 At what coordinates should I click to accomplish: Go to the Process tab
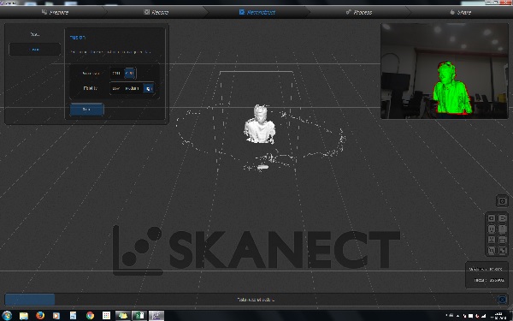tap(359, 12)
